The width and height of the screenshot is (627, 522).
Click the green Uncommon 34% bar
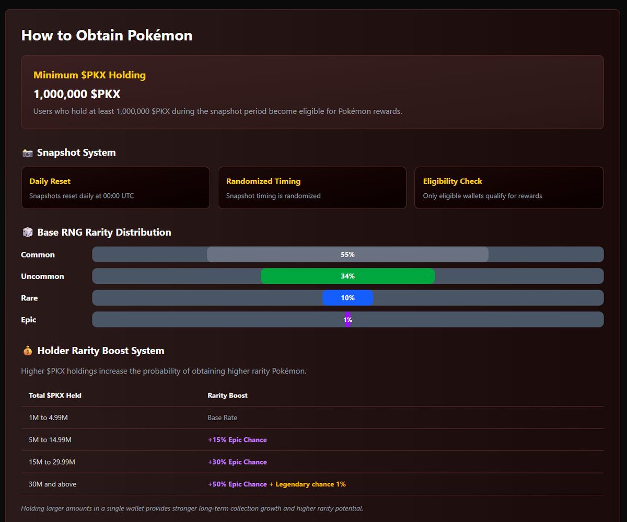pos(347,276)
